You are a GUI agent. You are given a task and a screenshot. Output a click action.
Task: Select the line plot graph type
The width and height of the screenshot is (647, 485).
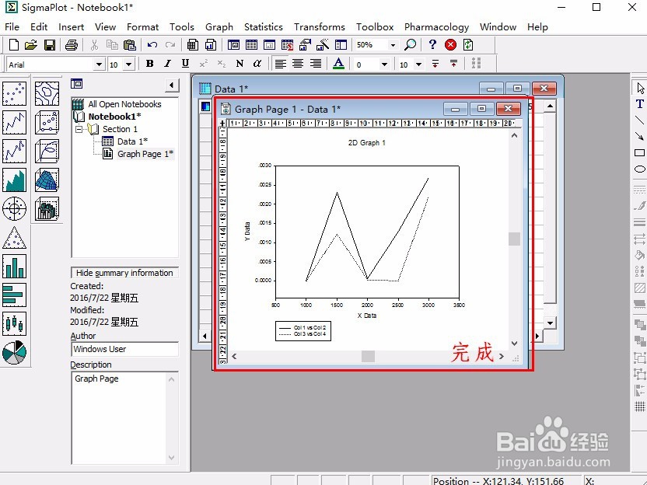coord(15,122)
